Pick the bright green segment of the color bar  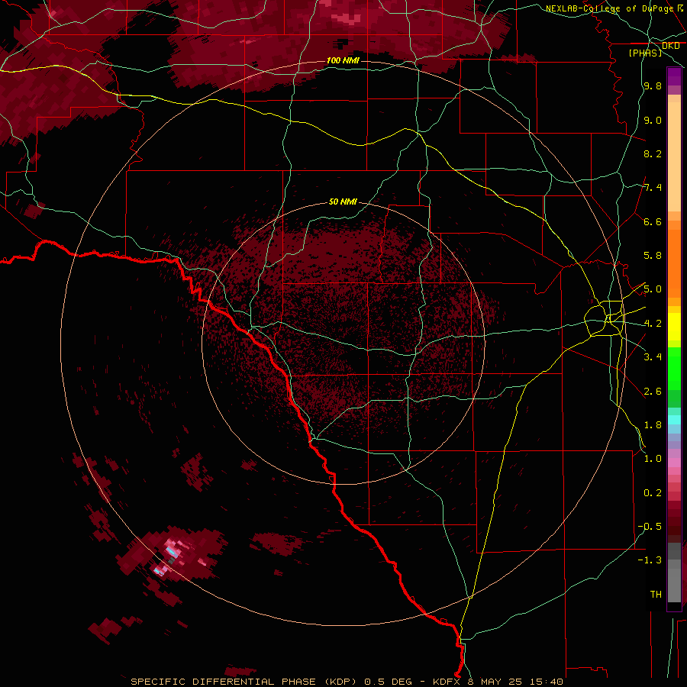[674, 369]
